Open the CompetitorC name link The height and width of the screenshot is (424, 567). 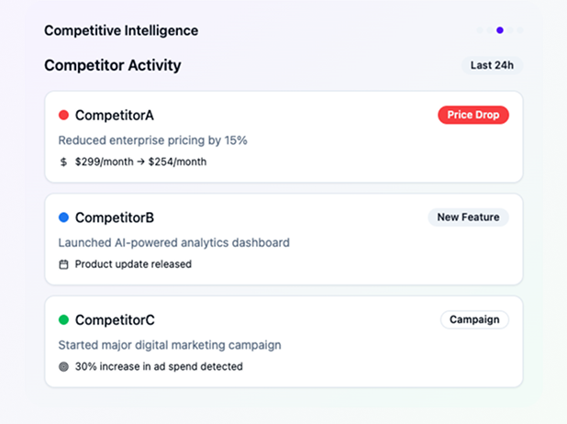pyautogui.click(x=115, y=319)
